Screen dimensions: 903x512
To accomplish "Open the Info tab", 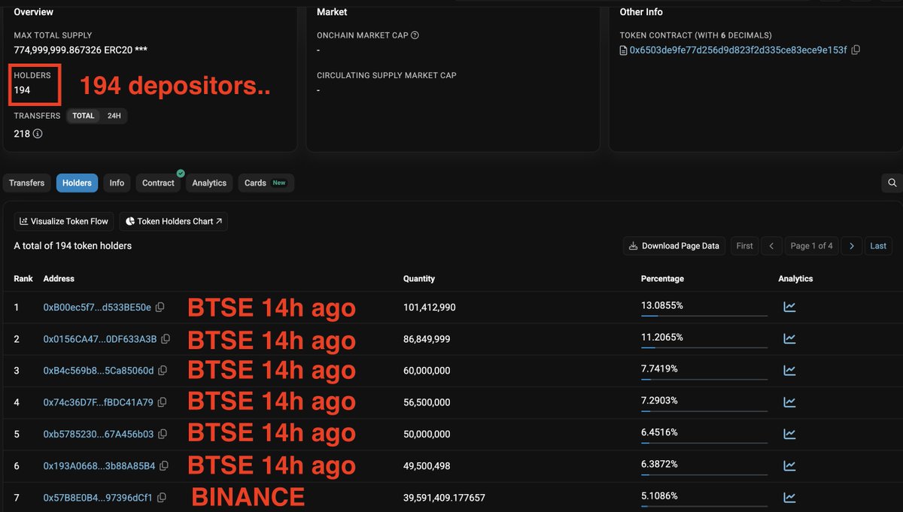I will [117, 183].
